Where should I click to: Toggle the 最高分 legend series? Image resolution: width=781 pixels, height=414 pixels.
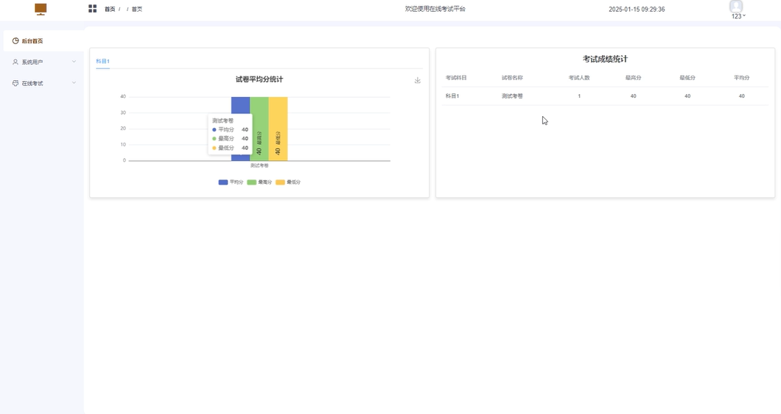[x=259, y=182]
